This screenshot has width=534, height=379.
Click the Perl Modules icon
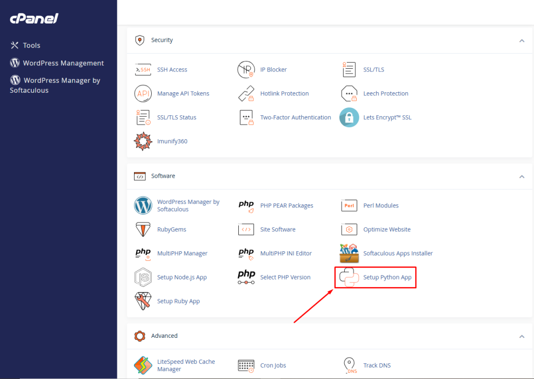(349, 205)
